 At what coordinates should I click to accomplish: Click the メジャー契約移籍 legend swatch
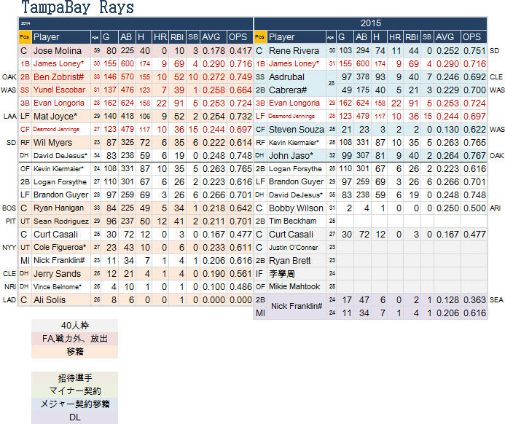pos(75,404)
